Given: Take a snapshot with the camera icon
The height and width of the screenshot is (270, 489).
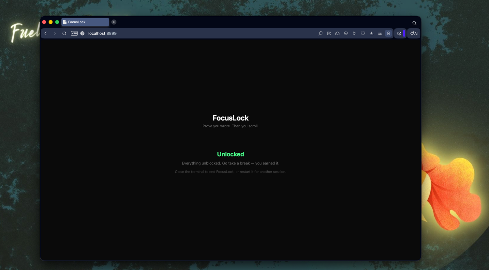Looking at the screenshot, I should (x=337, y=34).
